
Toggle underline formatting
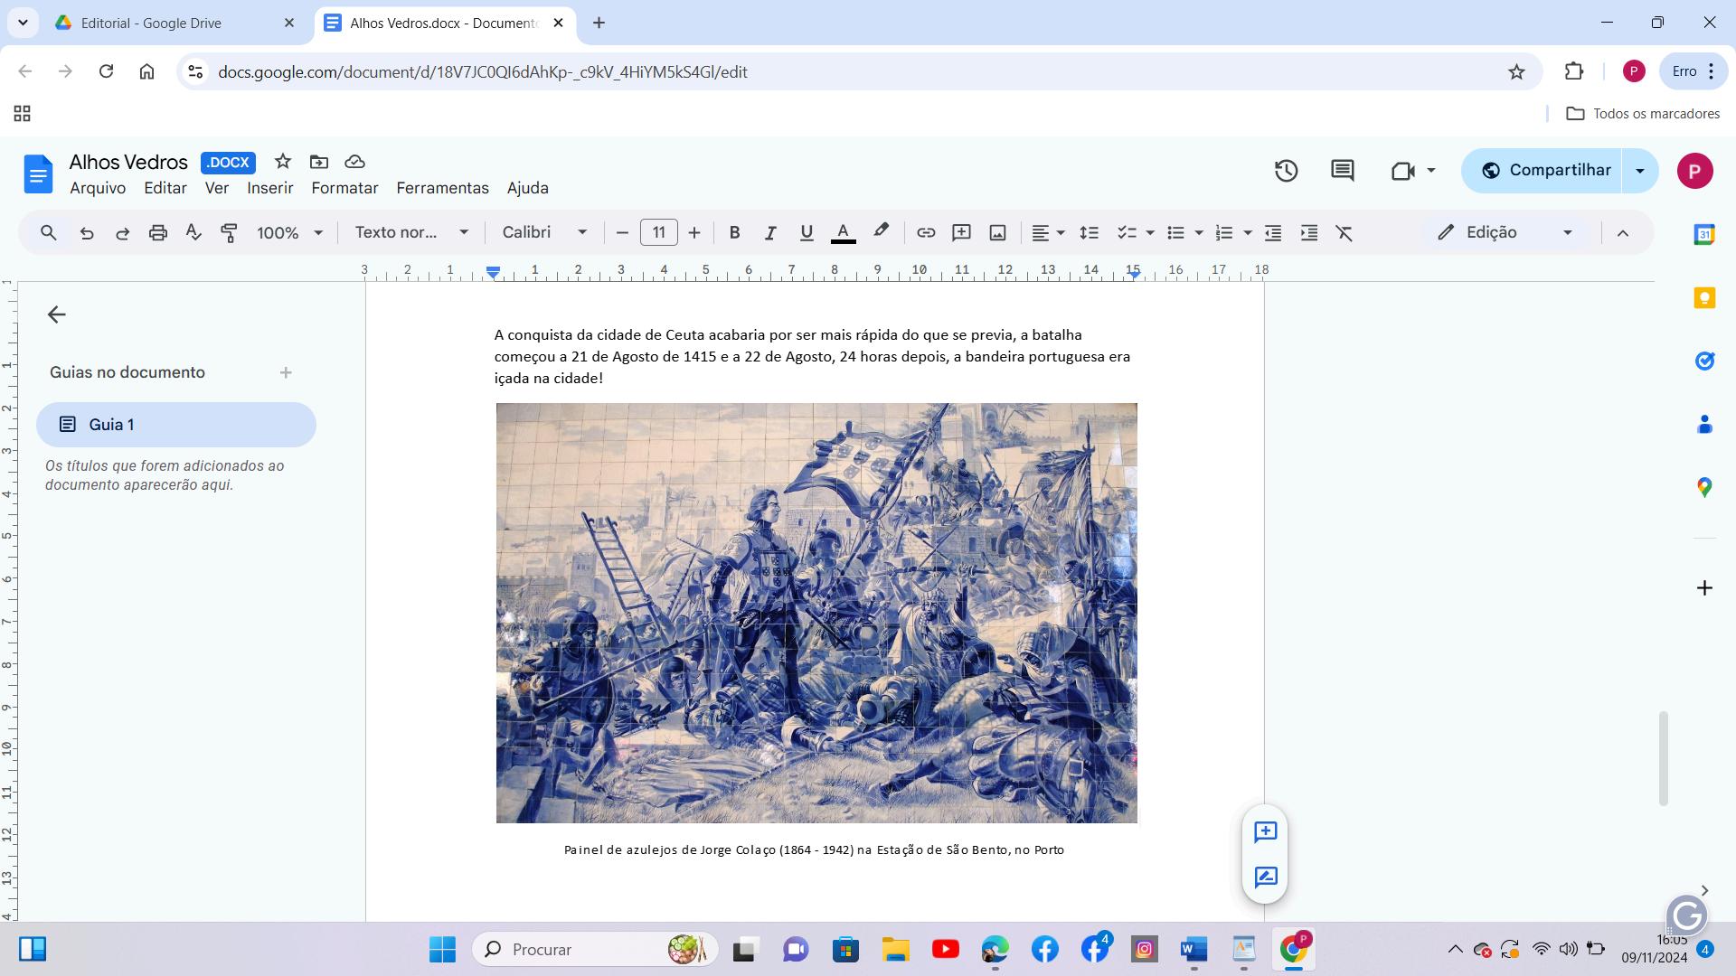[807, 233]
